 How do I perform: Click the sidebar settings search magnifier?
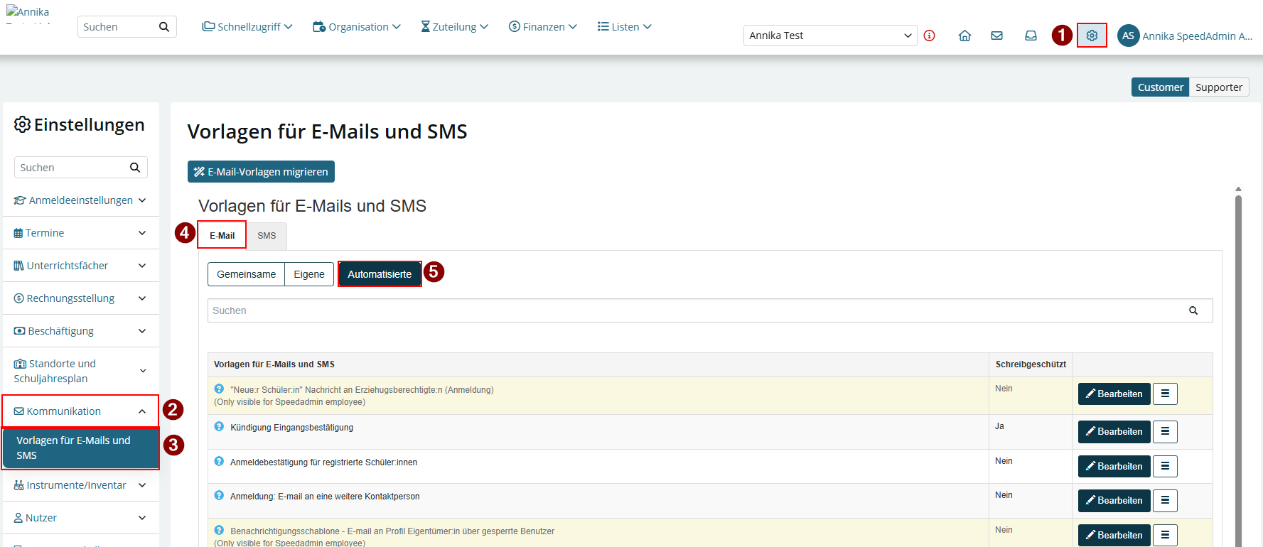pyautogui.click(x=135, y=168)
